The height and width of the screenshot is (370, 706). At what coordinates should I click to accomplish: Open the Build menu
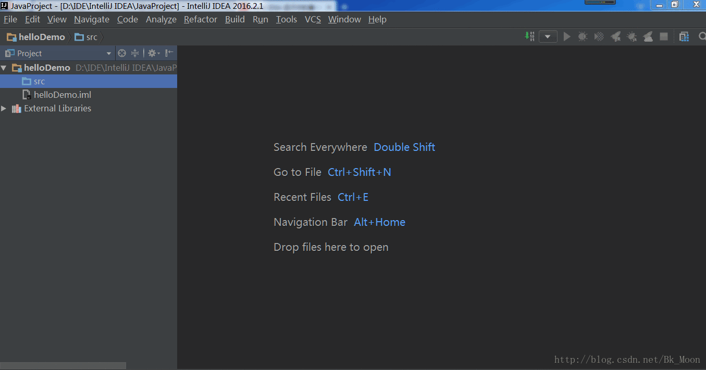coord(235,19)
